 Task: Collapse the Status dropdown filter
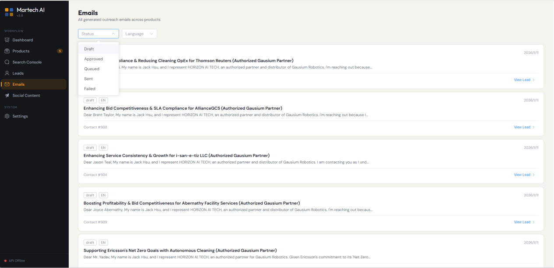(98, 34)
